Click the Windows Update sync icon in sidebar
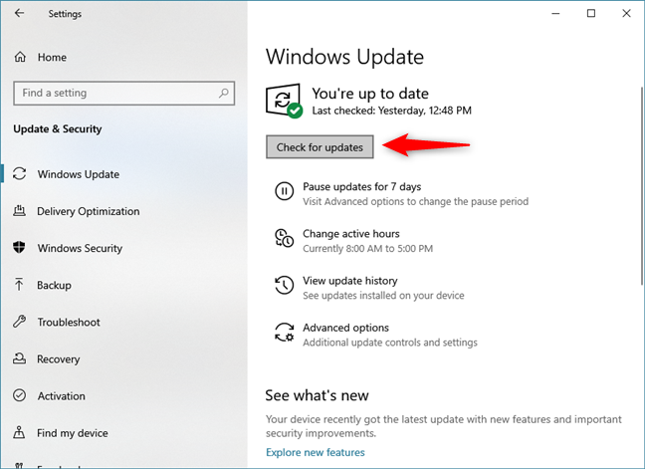645x469 pixels. (x=19, y=173)
